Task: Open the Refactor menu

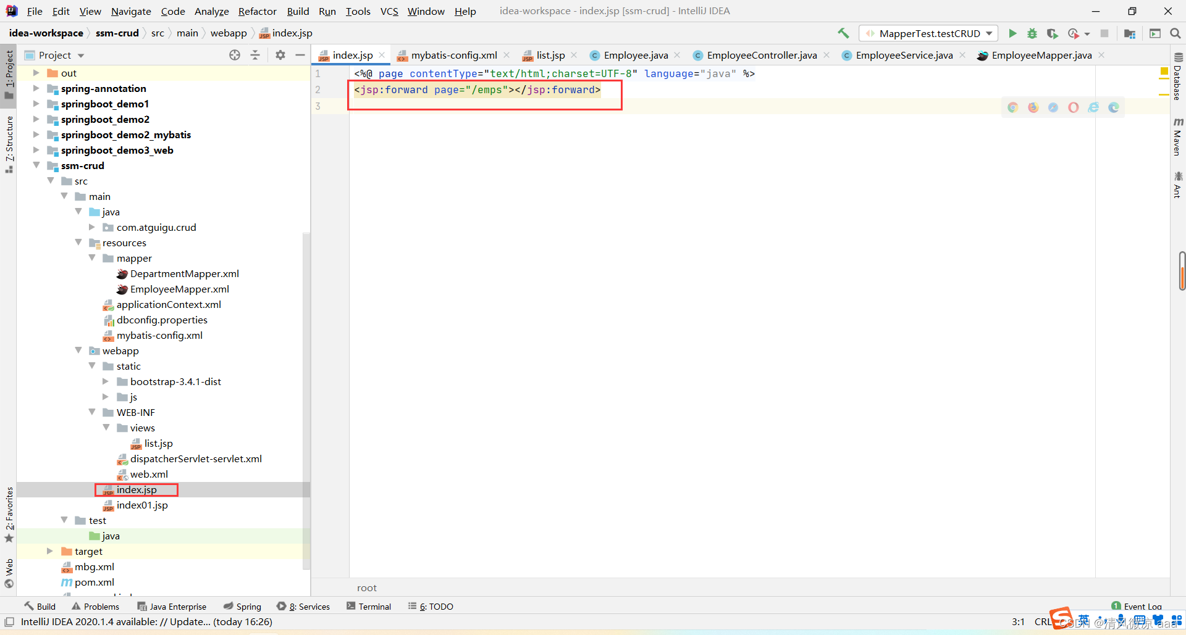Action: pos(258,11)
